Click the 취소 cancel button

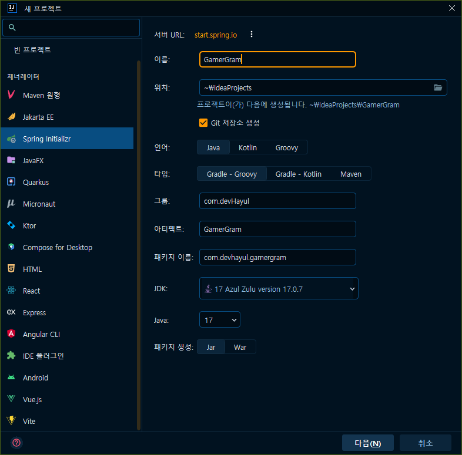pos(425,443)
